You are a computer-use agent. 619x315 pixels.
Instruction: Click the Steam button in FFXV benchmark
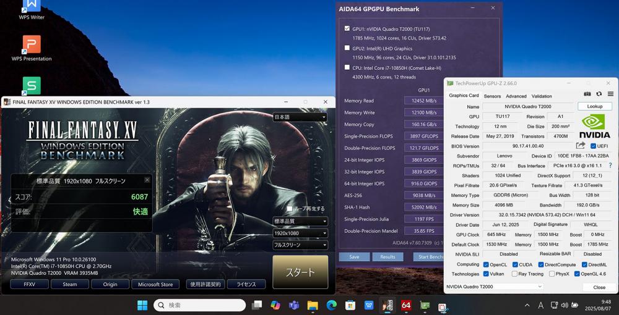[70, 284]
